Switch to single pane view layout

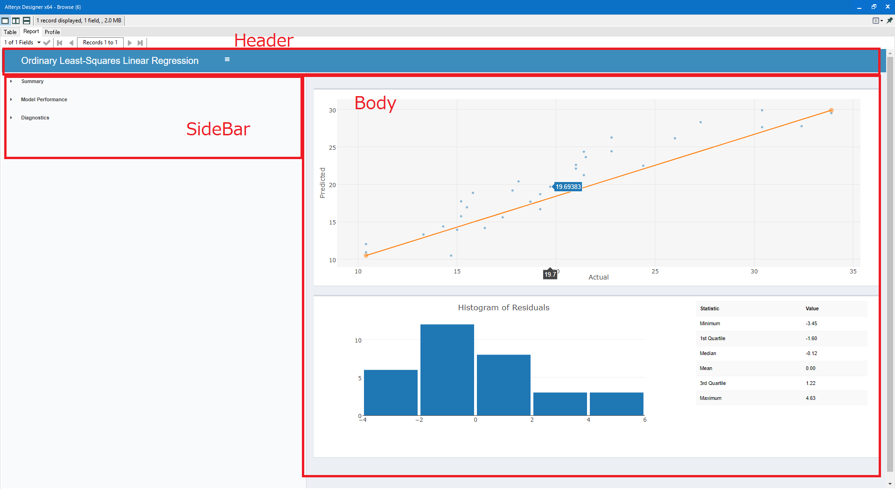(5, 21)
